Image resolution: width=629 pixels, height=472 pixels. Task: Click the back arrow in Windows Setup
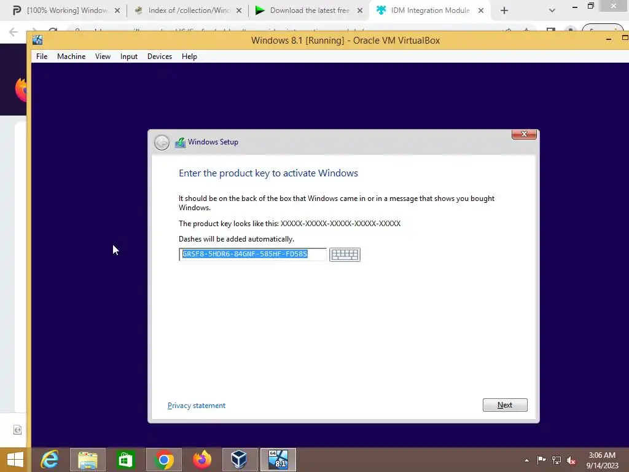click(162, 143)
